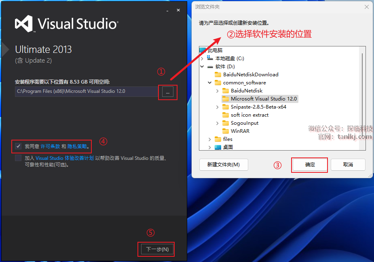The height and width of the screenshot is (262, 374).
Task: Select the WinRAR folder
Action: click(240, 131)
